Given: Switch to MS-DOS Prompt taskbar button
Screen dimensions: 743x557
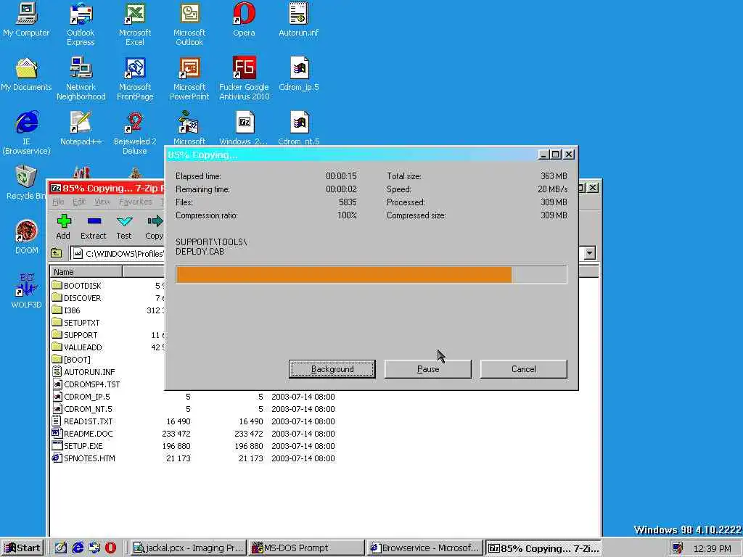Looking at the screenshot, I should tap(307, 548).
